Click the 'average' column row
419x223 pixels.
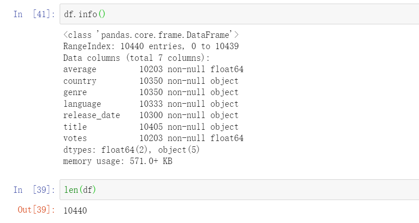(x=153, y=69)
